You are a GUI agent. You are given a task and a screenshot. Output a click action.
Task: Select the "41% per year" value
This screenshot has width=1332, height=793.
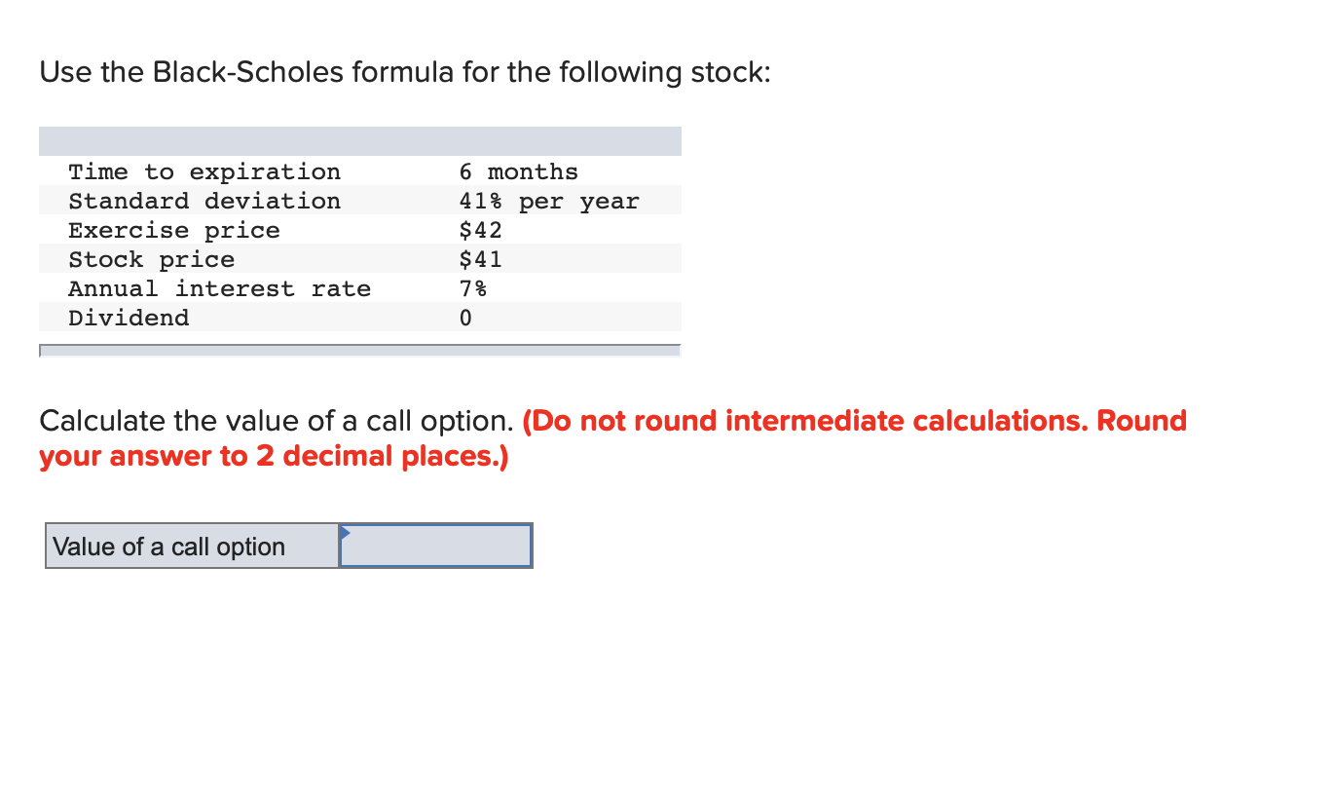pos(549,202)
